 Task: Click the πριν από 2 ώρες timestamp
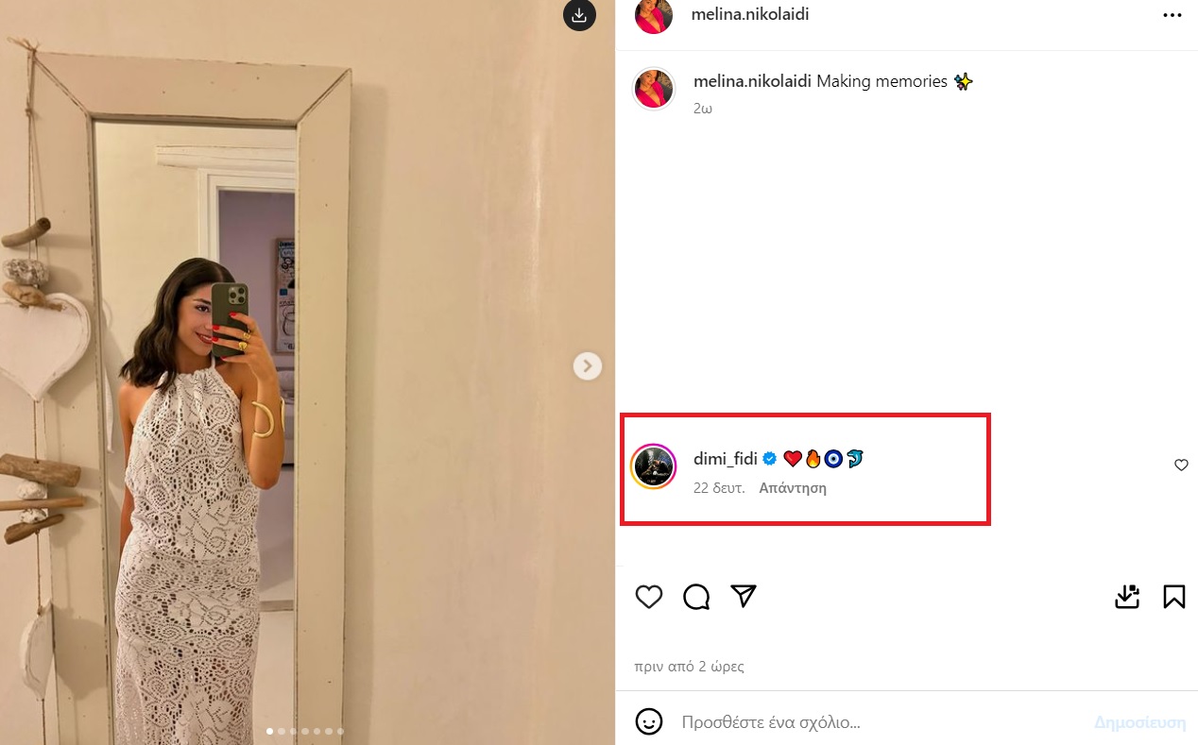(x=690, y=667)
